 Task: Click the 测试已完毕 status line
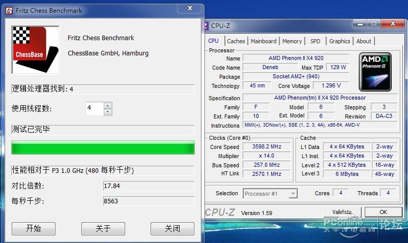[x=103, y=130]
